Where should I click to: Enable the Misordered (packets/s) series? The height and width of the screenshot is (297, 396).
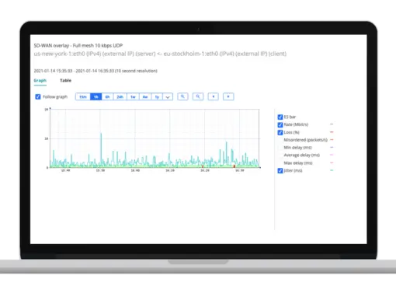(280, 140)
